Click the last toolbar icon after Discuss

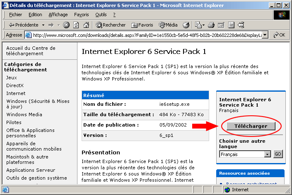pos(241,25)
